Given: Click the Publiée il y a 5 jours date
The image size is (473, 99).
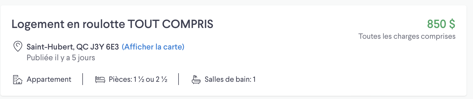Looking at the screenshot, I should coord(61,58).
